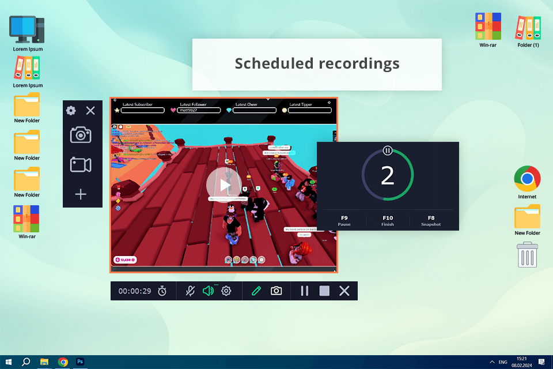The image size is (553, 369).
Task: Select the Folder (1) desktop icon
Action: (528, 32)
